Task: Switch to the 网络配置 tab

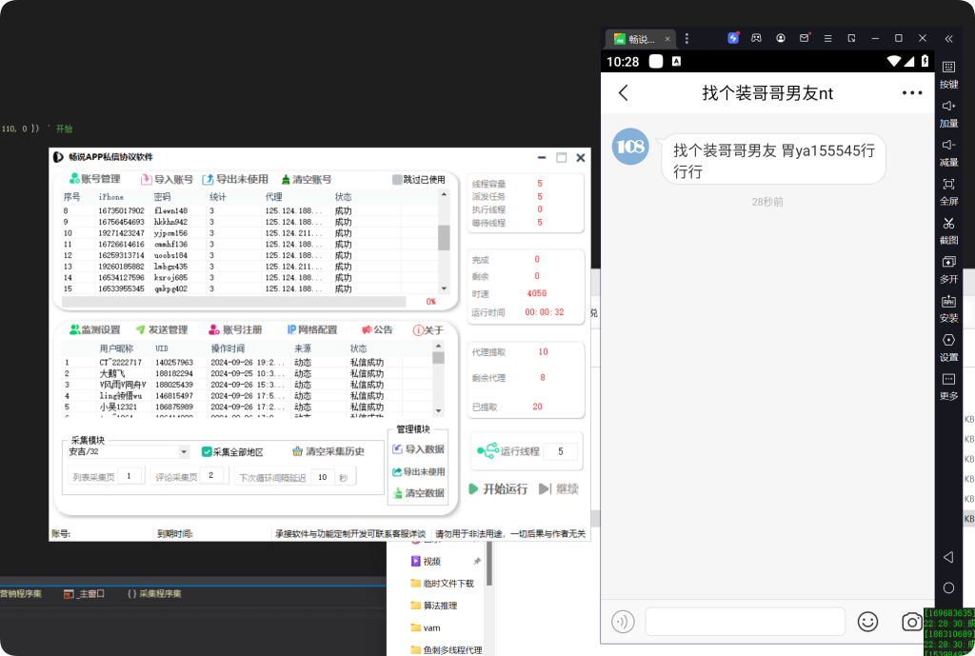Action: pos(312,329)
